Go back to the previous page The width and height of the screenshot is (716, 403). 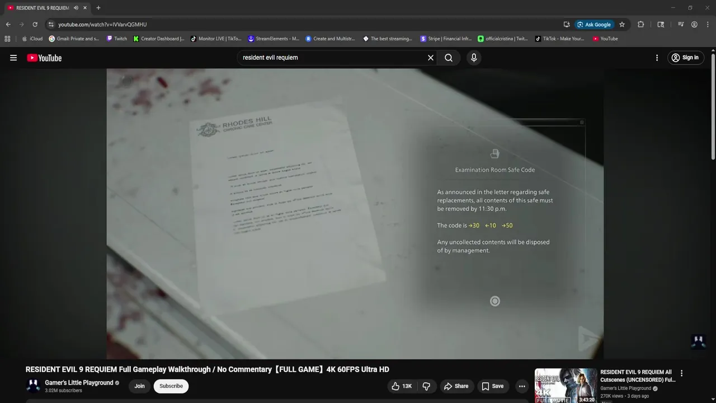8,25
